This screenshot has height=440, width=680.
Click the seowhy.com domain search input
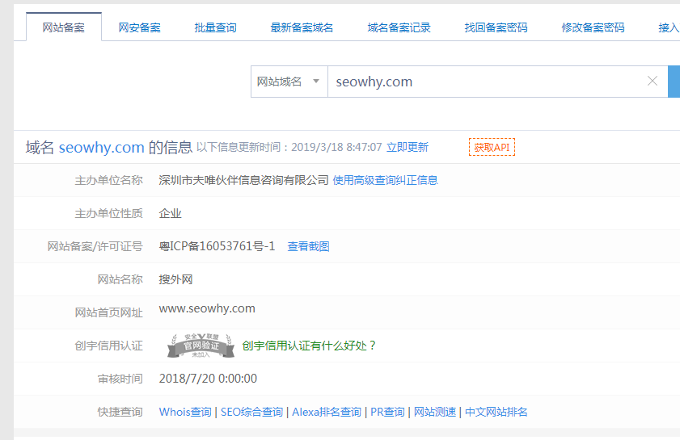click(x=485, y=82)
